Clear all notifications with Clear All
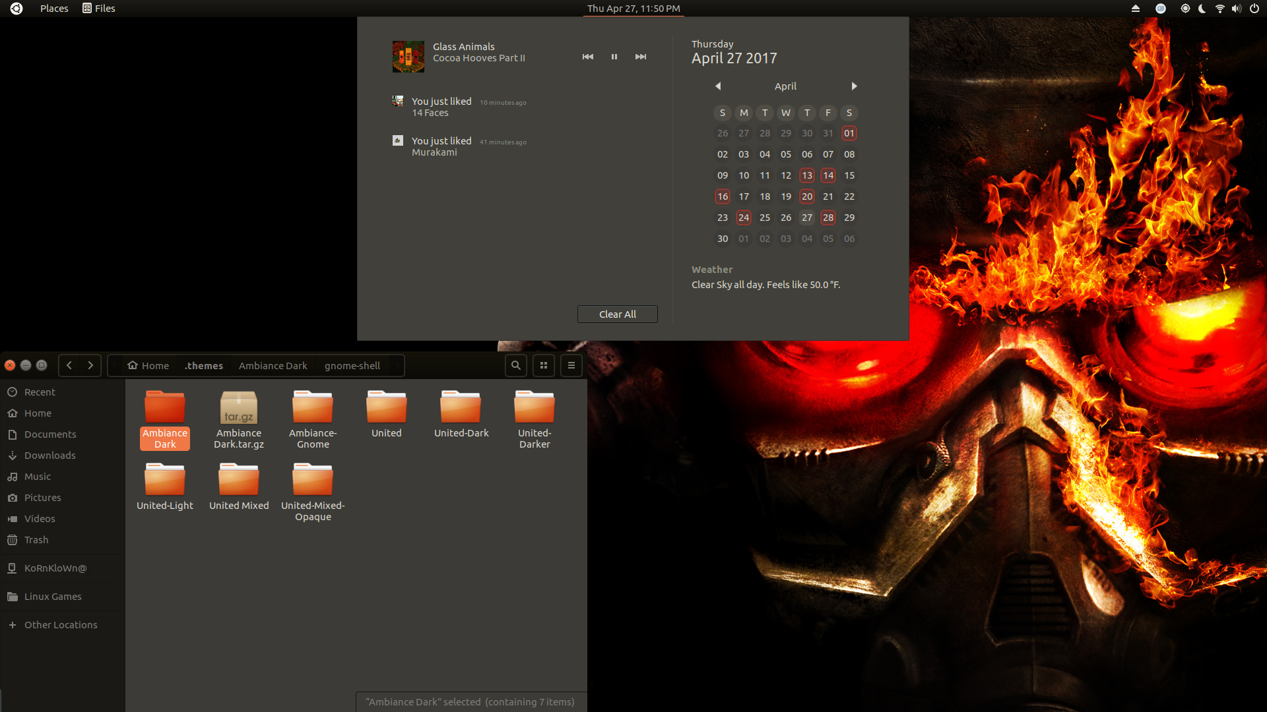Image resolution: width=1267 pixels, height=712 pixels. (618, 314)
